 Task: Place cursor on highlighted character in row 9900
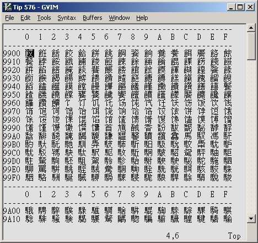(29, 53)
